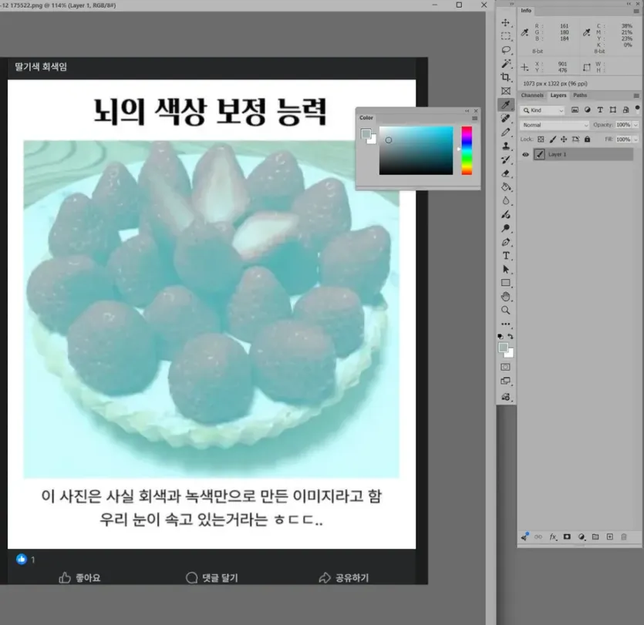The width and height of the screenshot is (644, 625).
Task: Create a new fill or adjustment layer
Action: coord(582,537)
